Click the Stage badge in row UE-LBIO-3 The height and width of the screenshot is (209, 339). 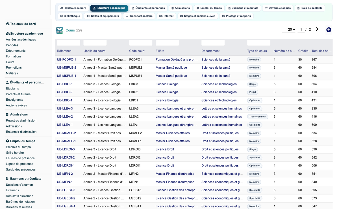point(253,84)
